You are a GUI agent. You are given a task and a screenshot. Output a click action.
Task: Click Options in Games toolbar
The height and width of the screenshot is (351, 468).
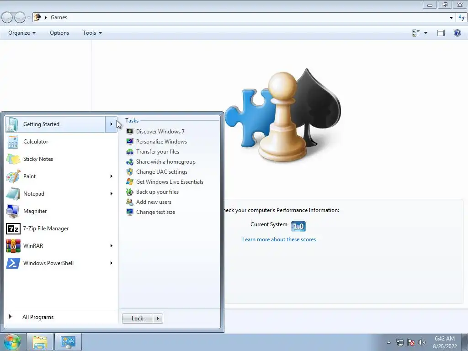coord(59,33)
